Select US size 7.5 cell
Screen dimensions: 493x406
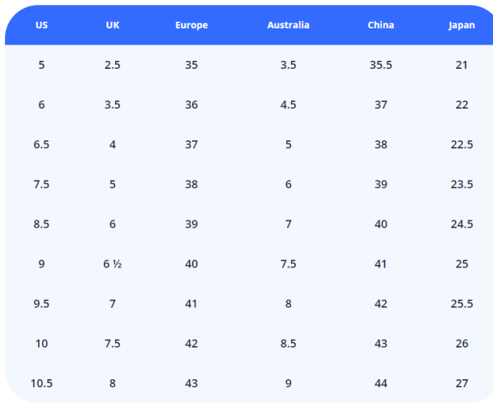(41, 184)
